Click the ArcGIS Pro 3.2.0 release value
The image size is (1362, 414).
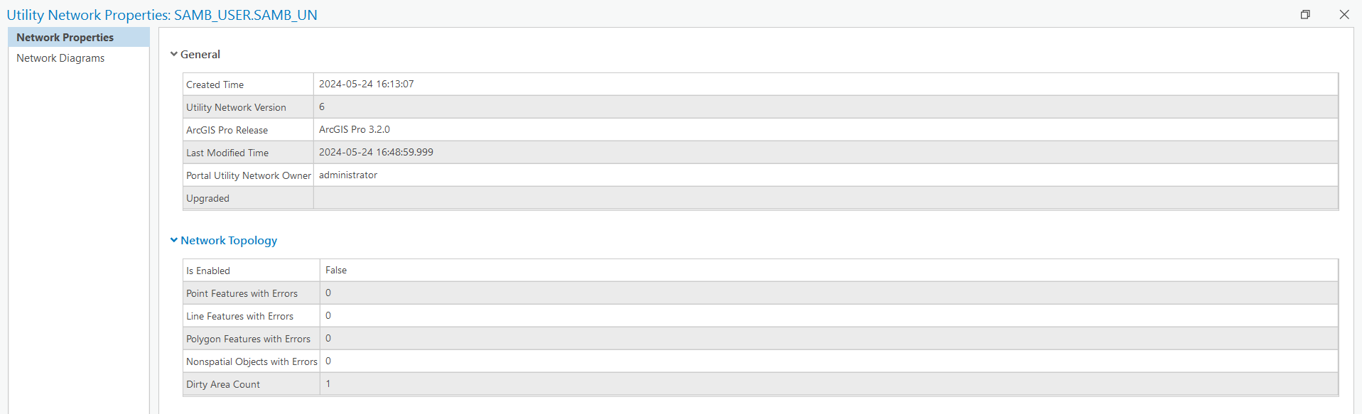tap(354, 129)
